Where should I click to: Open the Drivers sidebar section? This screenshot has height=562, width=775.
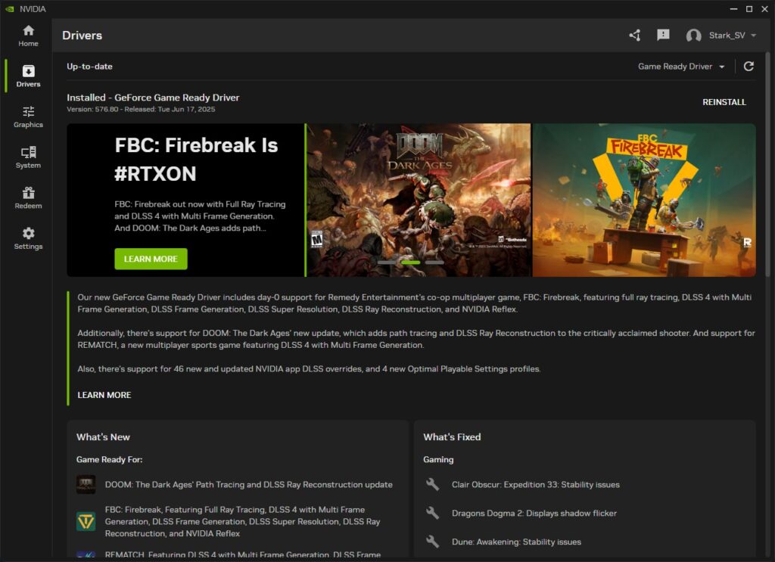click(28, 76)
